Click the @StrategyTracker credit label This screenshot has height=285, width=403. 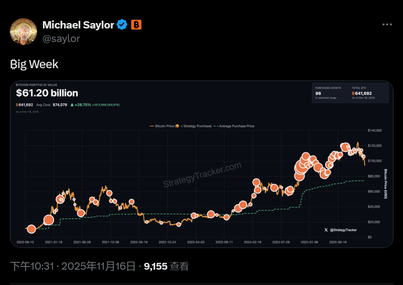(x=343, y=230)
